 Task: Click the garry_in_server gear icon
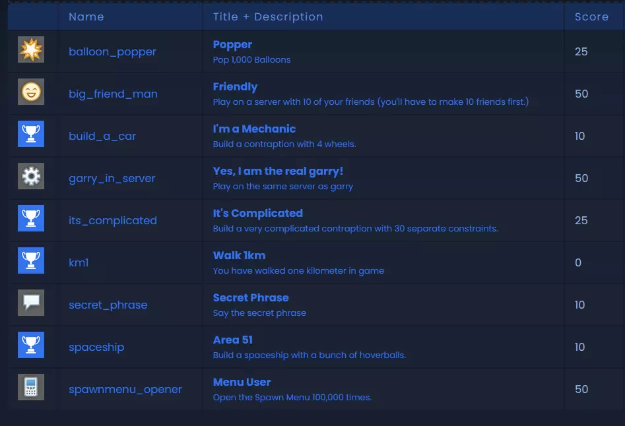31,176
